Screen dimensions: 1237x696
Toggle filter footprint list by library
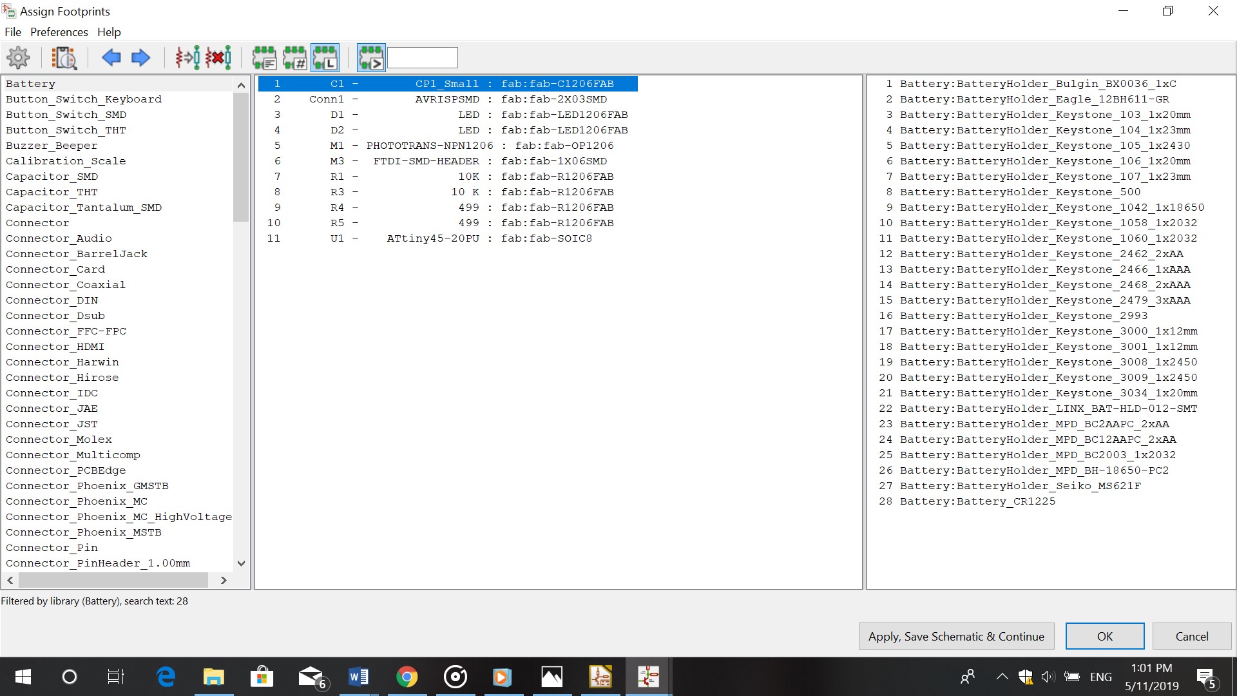[x=325, y=58]
